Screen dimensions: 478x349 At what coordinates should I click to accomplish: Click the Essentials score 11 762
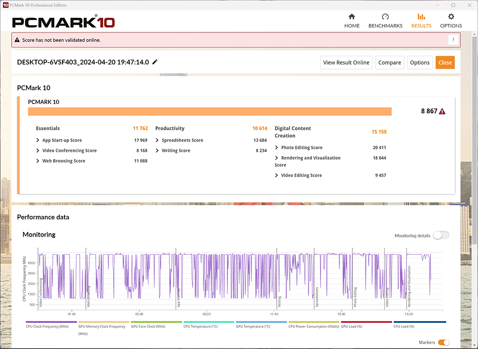pyautogui.click(x=140, y=128)
